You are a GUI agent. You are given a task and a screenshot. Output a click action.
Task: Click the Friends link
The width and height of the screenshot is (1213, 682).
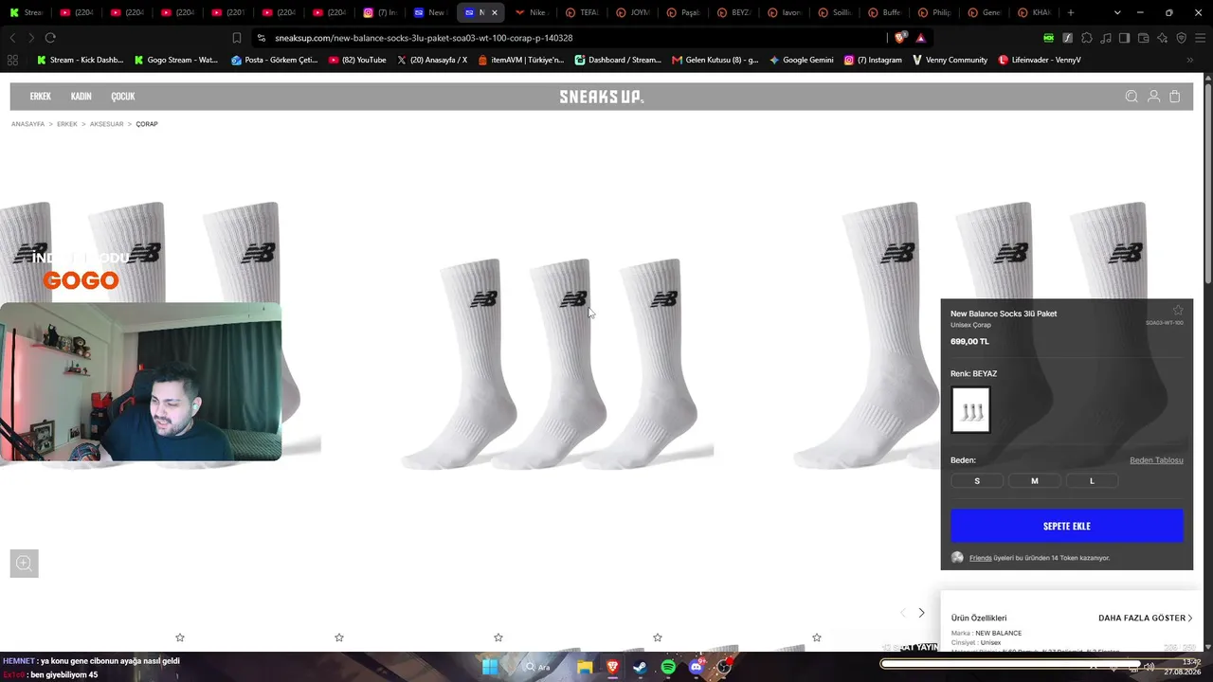pyautogui.click(x=980, y=558)
